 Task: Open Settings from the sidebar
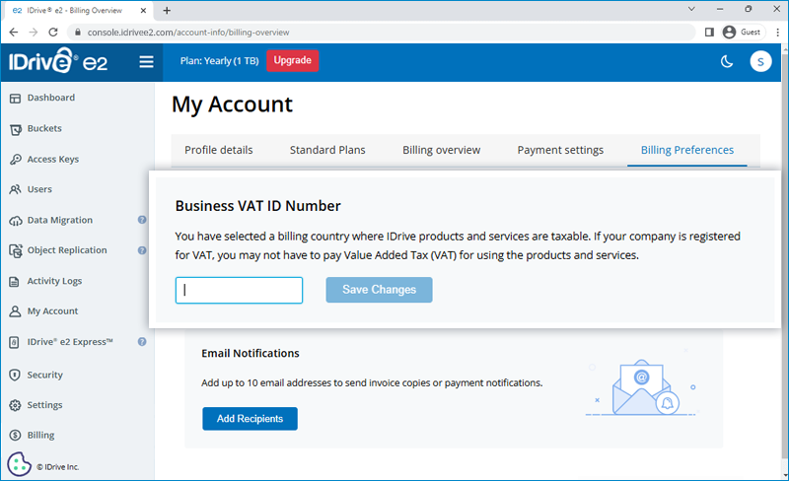(x=44, y=405)
